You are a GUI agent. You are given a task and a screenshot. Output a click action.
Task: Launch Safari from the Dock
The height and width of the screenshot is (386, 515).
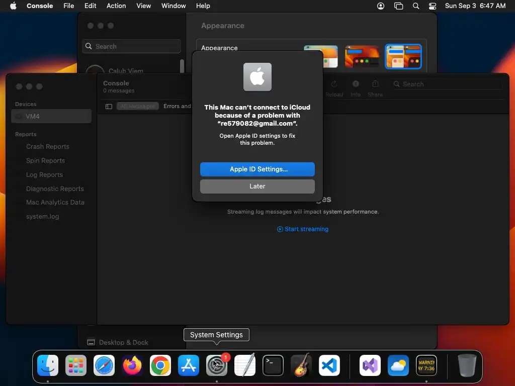104,365
